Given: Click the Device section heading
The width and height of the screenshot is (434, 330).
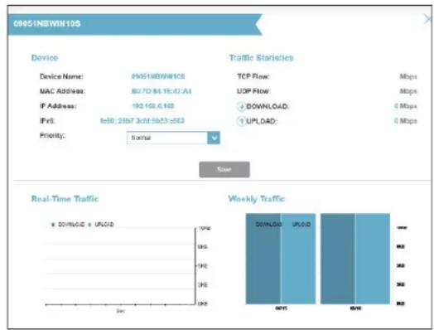Looking at the screenshot, I should coord(45,58).
